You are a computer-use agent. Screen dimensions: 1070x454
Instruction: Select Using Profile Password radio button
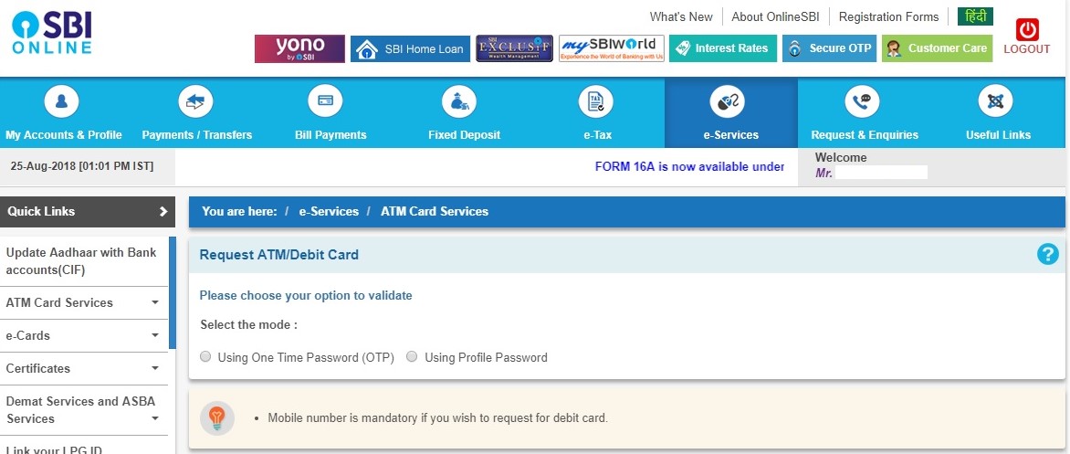coord(412,356)
